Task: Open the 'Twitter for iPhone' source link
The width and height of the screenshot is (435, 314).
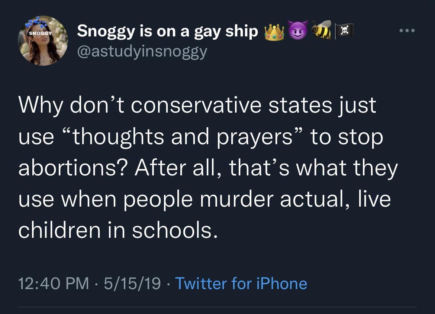Action: tap(241, 284)
